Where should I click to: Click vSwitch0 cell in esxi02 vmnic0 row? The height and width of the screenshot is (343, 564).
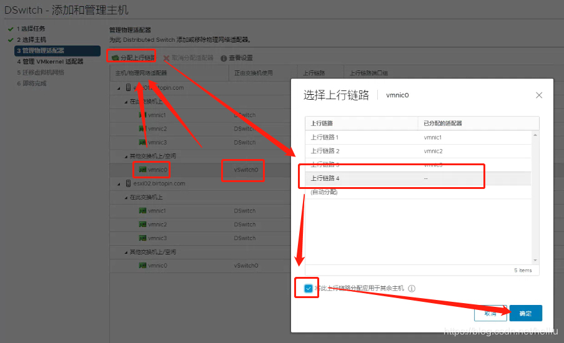[x=246, y=266]
